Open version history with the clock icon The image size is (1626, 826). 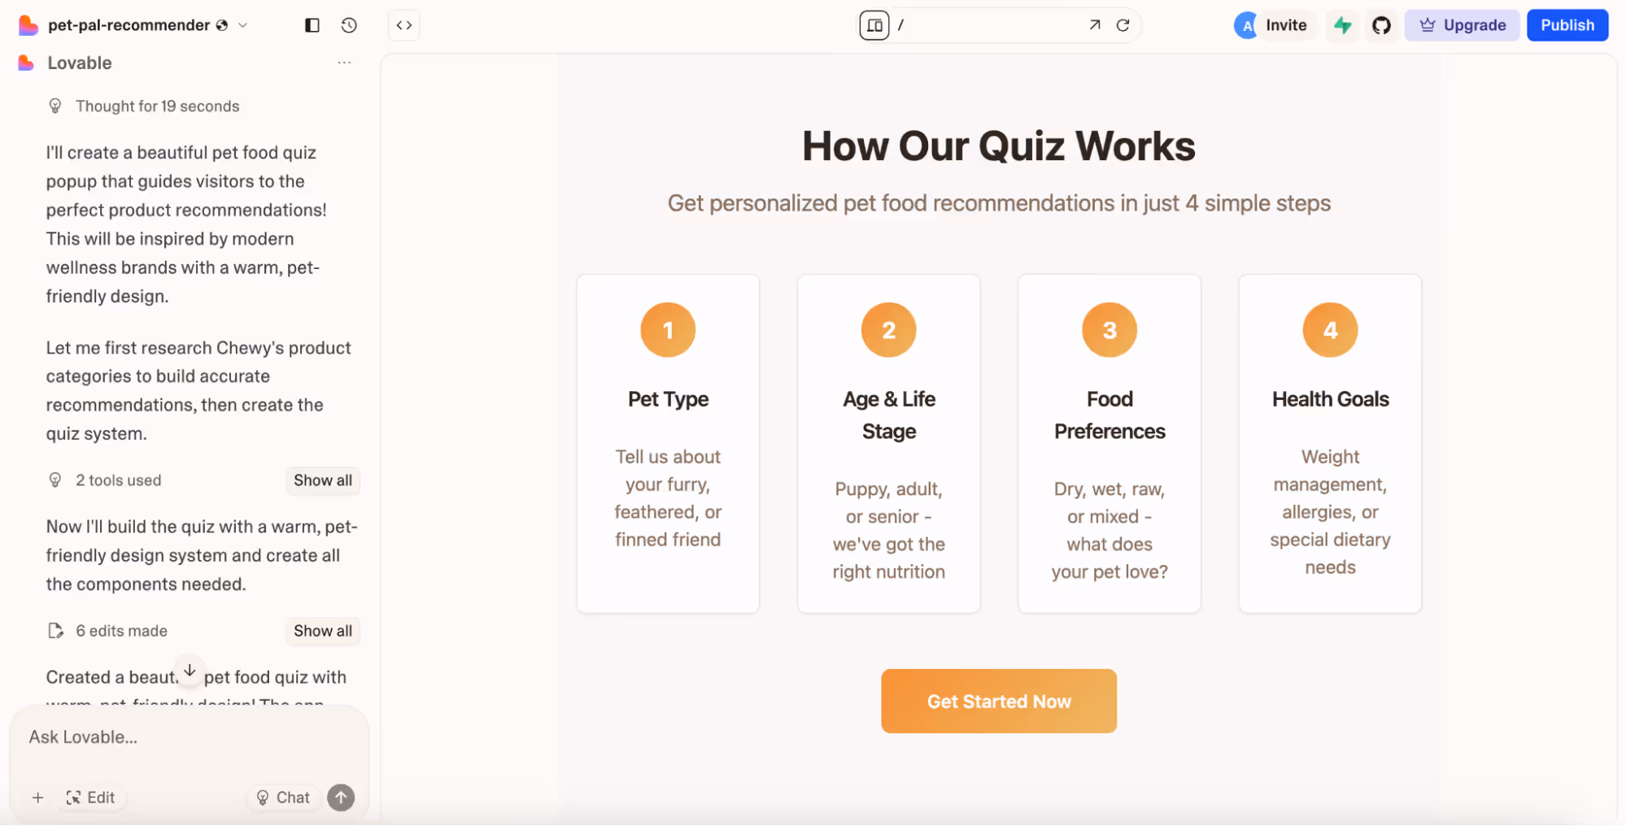pos(349,25)
